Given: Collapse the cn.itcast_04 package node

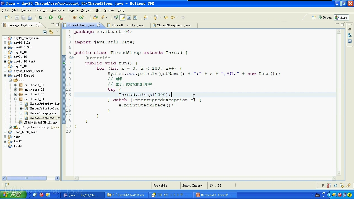Looking at the screenshot, I should 16,99.
